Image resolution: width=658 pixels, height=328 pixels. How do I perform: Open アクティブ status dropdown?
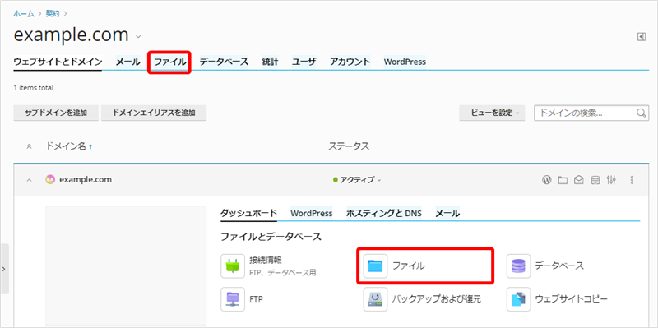357,180
